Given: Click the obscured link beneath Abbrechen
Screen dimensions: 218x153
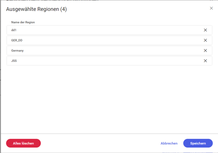Looking at the screenshot, I should click(x=170, y=153).
